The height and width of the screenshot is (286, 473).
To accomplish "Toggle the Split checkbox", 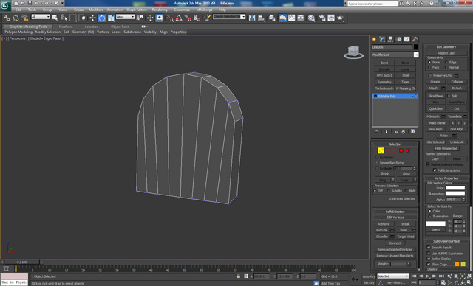I will [449, 96].
